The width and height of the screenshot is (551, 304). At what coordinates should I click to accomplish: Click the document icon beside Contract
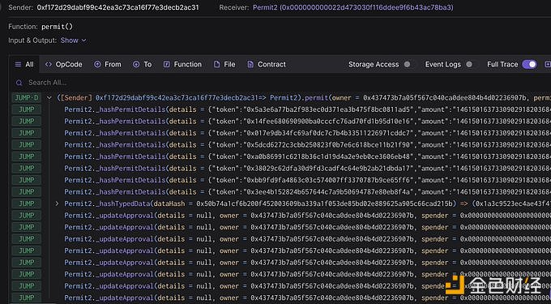(250, 64)
